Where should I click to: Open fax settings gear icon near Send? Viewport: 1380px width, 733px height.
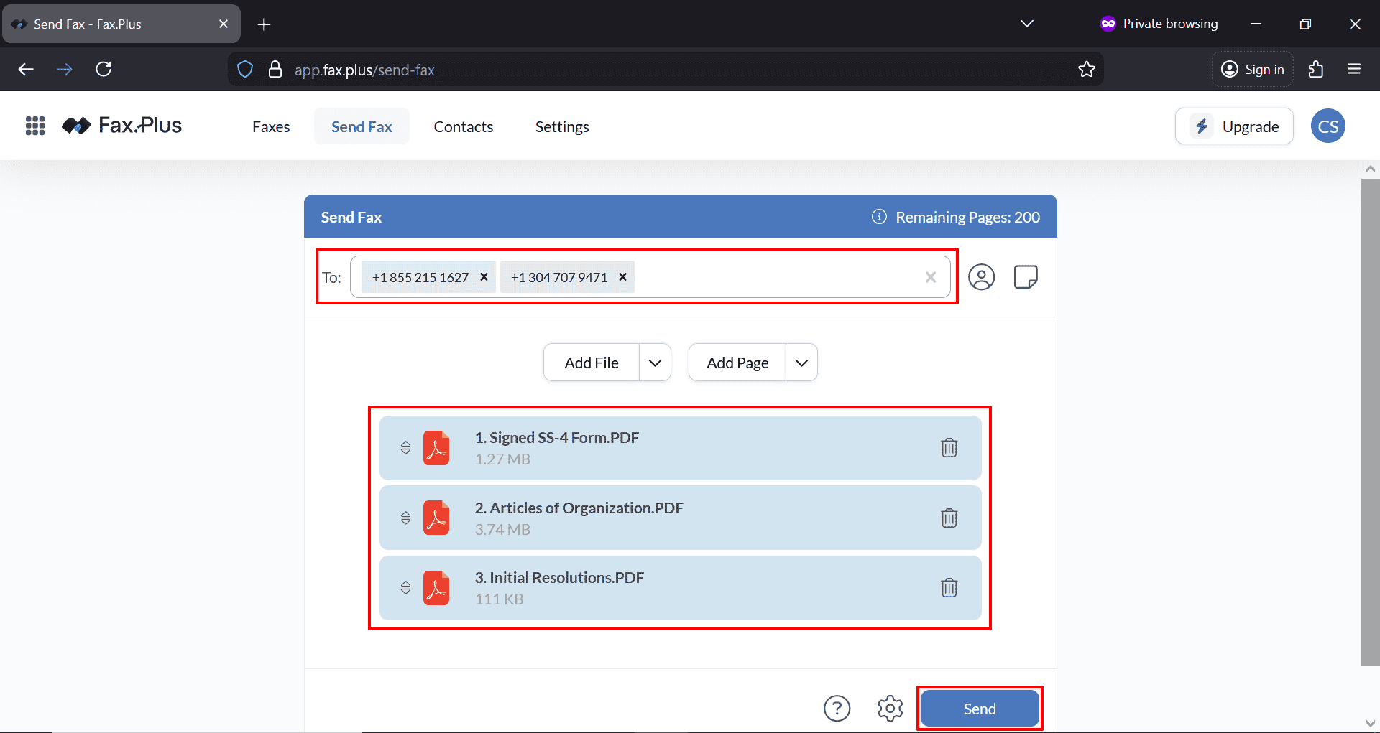click(890, 709)
